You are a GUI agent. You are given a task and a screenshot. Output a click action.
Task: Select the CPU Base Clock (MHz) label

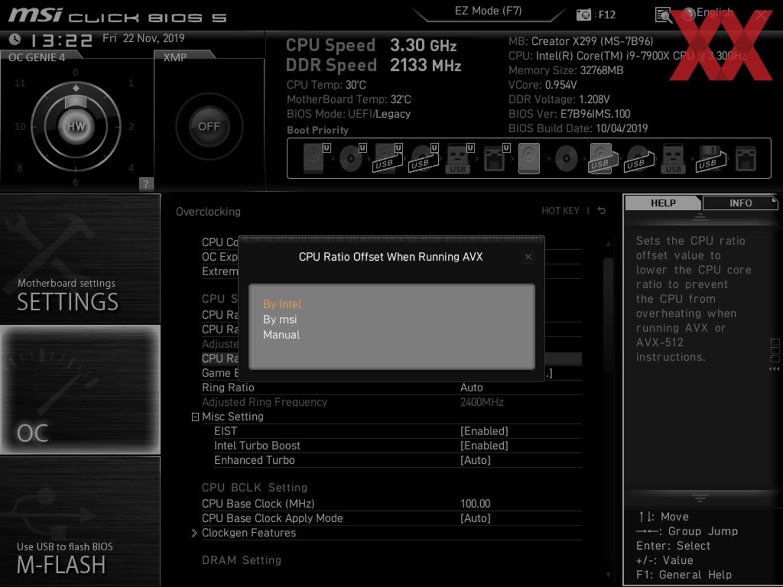tap(258, 504)
